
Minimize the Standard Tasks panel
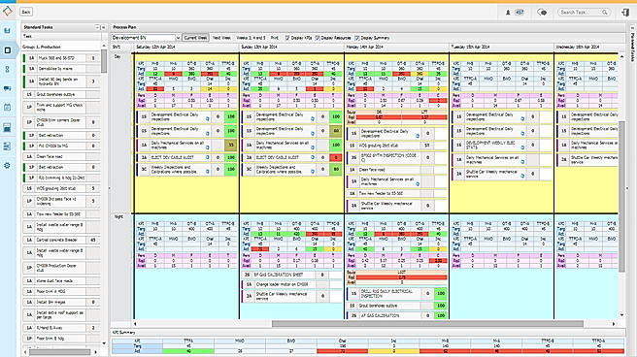pyautogui.click(x=97, y=27)
